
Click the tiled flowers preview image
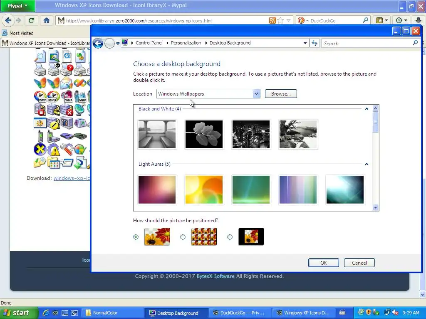(x=204, y=236)
